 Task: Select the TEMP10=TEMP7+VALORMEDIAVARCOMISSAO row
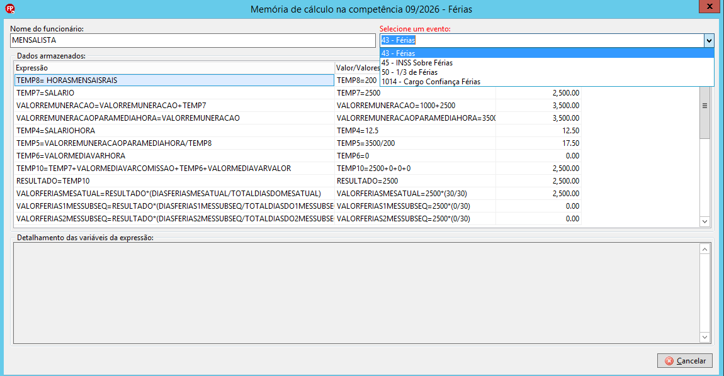[x=174, y=169]
